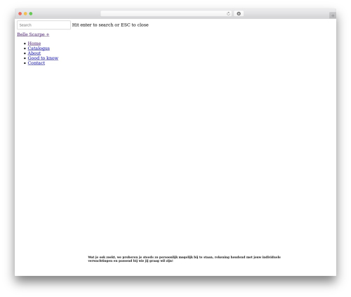
Task: Click the Search input field
Action: [x=44, y=25]
